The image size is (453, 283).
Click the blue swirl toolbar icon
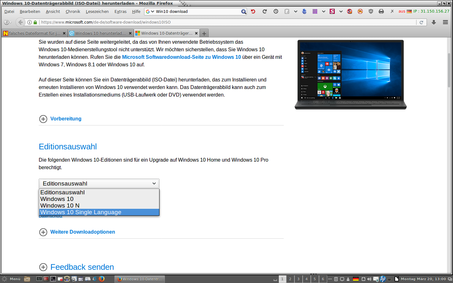coord(304,11)
